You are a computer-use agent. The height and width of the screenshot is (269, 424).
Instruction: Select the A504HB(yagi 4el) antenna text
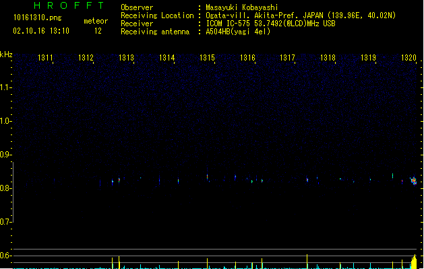(238, 32)
